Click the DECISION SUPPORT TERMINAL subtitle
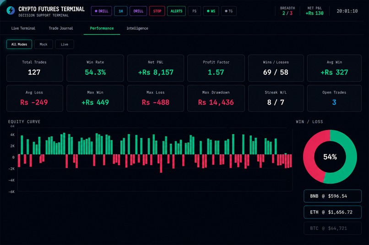The image size is (369, 245). click(x=43, y=16)
